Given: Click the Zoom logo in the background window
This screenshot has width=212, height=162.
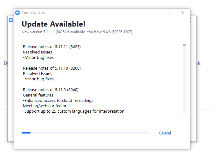Looking at the screenshot, I should pos(11,20).
